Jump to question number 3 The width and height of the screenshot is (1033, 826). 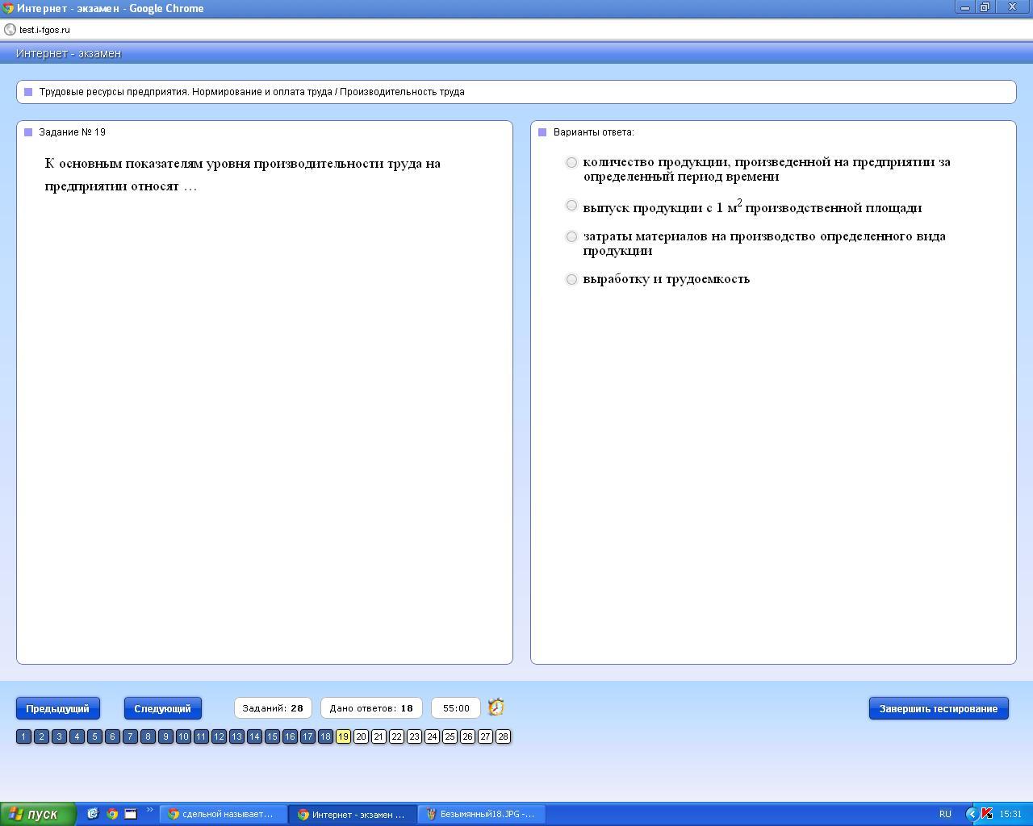[59, 736]
